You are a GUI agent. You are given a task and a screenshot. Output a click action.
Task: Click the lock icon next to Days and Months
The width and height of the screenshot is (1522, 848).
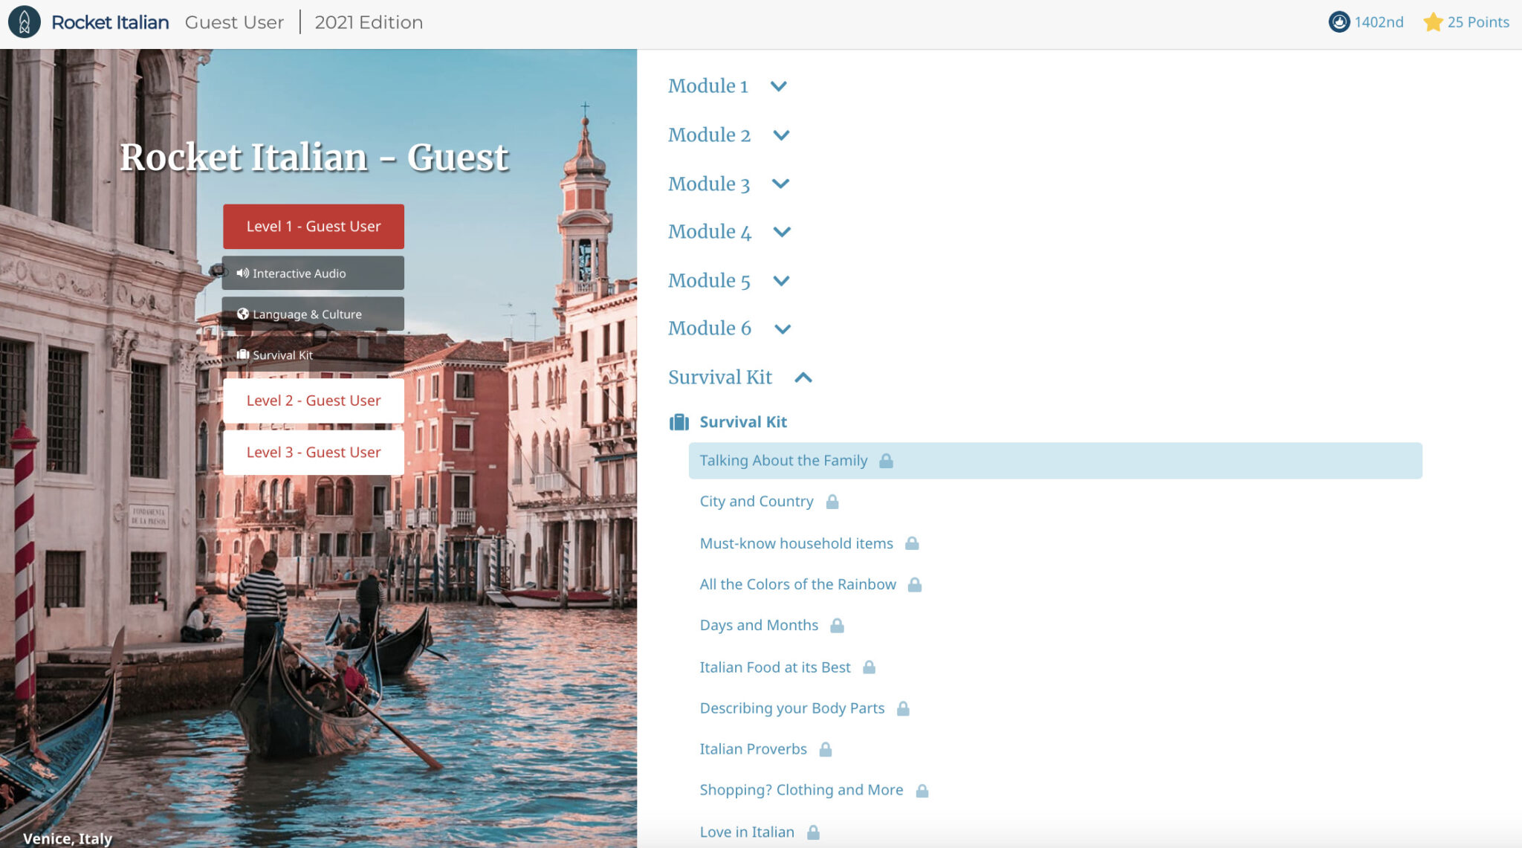point(837,626)
